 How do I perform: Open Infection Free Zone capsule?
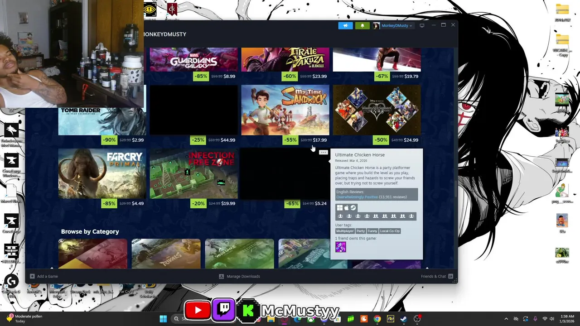pos(193,173)
